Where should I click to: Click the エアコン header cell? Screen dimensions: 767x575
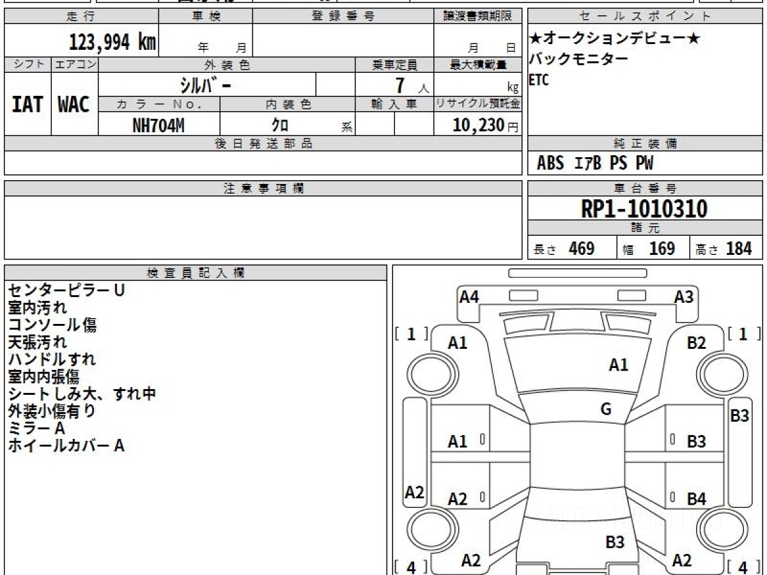click(x=74, y=65)
